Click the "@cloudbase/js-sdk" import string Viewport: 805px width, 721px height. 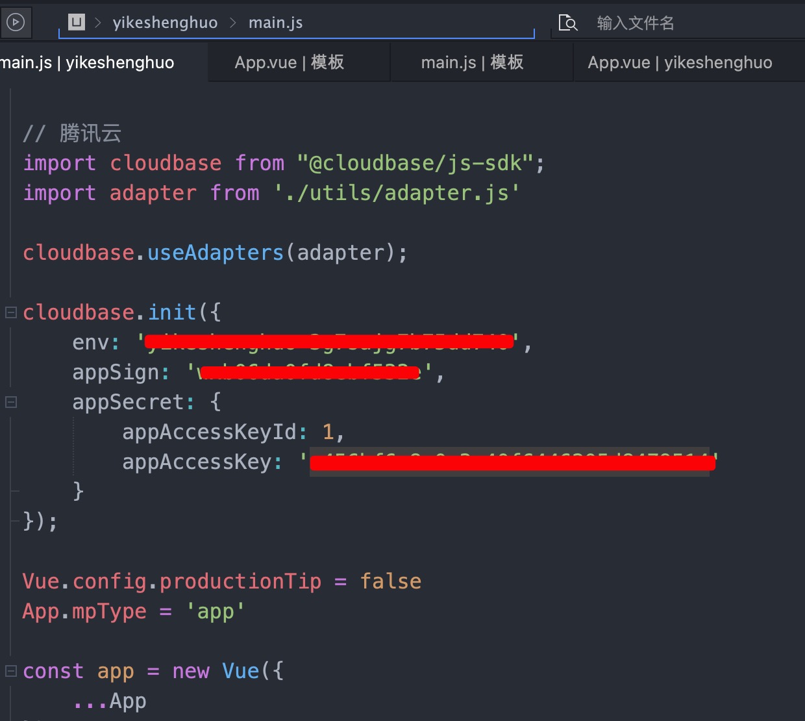(x=415, y=163)
